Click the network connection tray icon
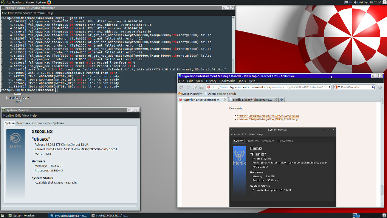This screenshot has width=387, height=218. 346,2
